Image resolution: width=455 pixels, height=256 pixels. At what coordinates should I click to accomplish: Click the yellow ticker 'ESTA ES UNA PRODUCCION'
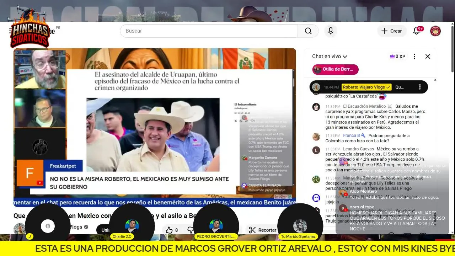(227, 249)
